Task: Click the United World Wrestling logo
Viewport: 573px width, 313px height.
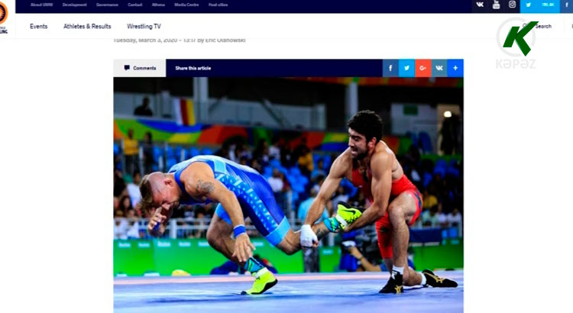Action: tap(3, 18)
